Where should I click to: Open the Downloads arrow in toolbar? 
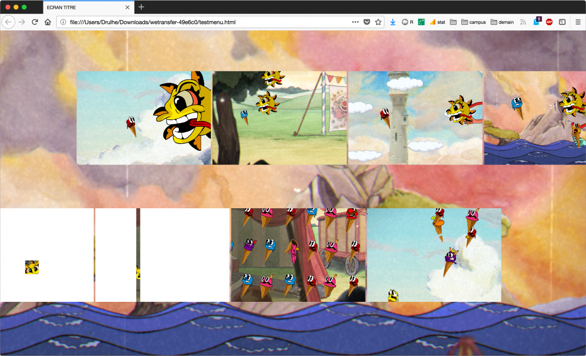coord(392,22)
